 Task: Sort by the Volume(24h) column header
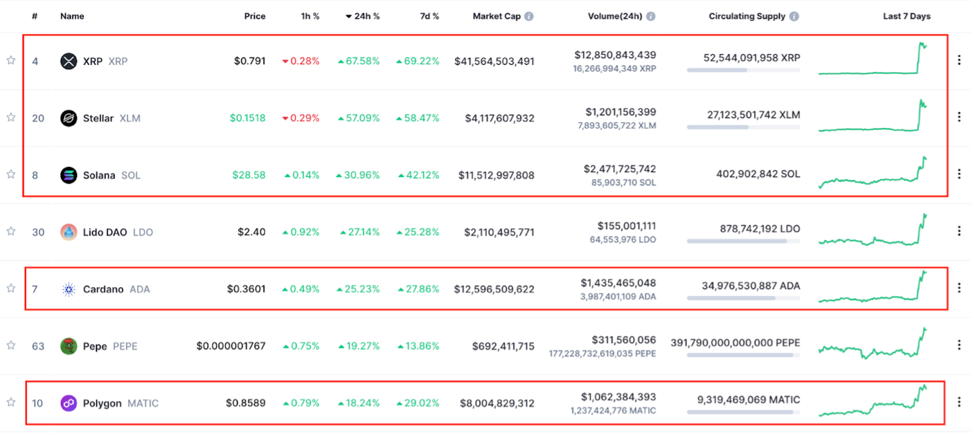pos(615,16)
